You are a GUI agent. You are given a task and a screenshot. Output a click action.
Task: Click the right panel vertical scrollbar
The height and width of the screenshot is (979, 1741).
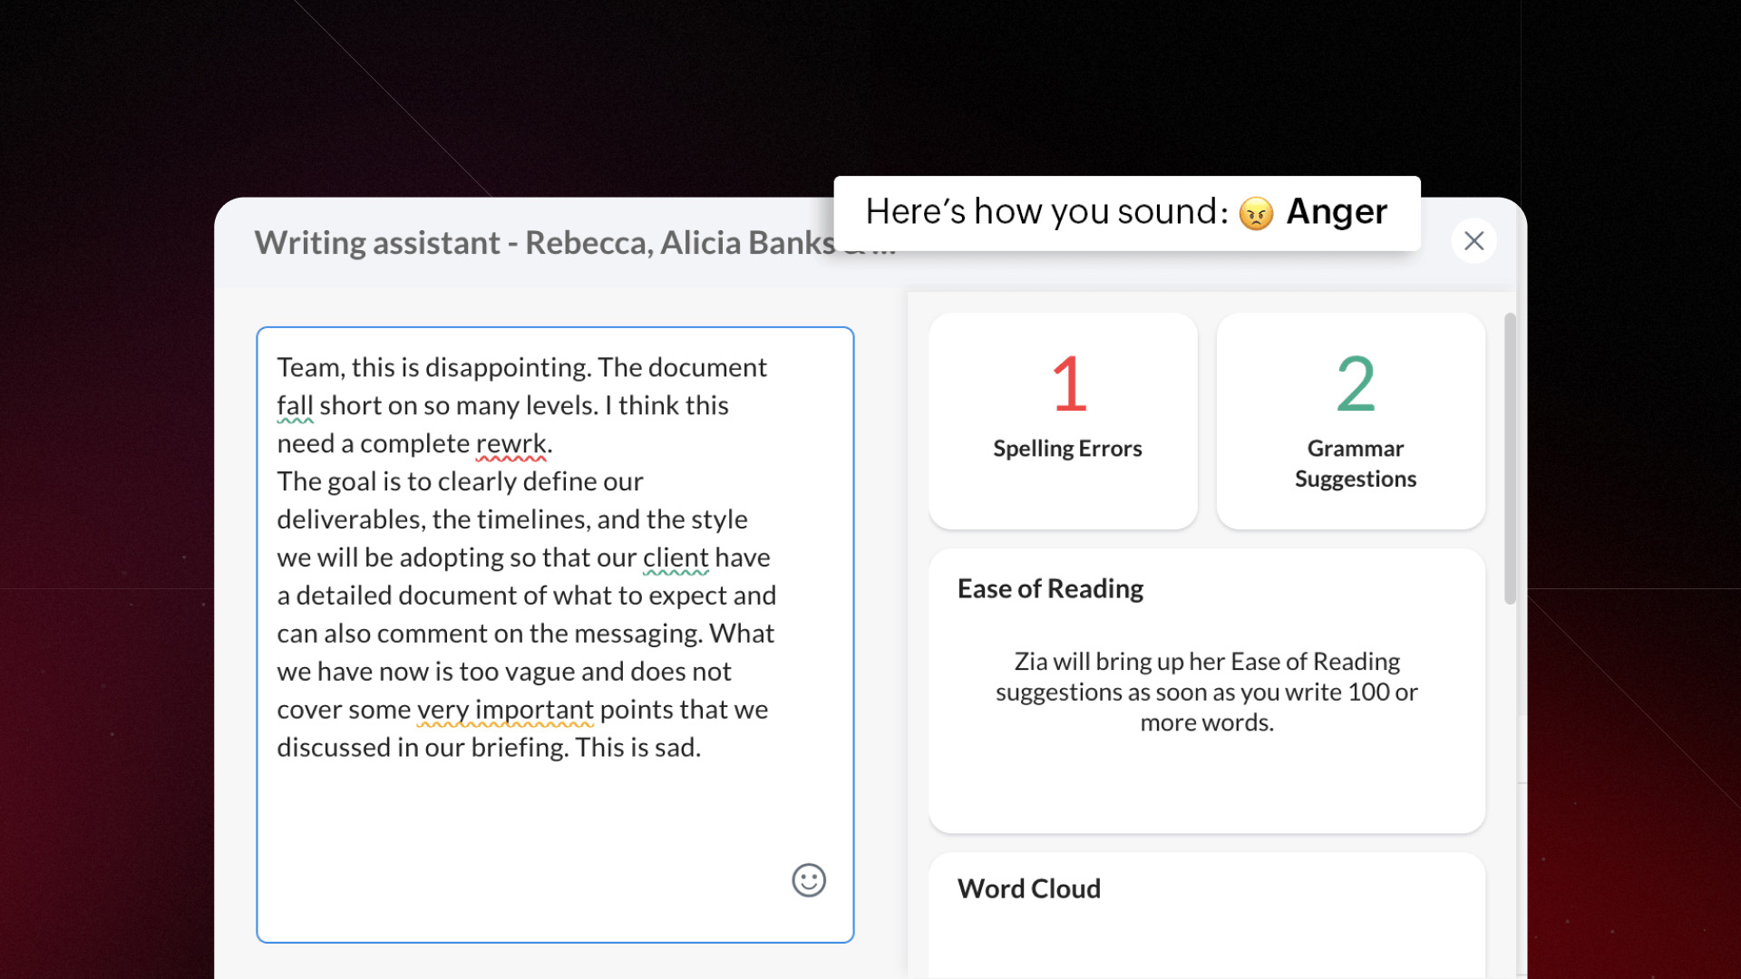1510,458
